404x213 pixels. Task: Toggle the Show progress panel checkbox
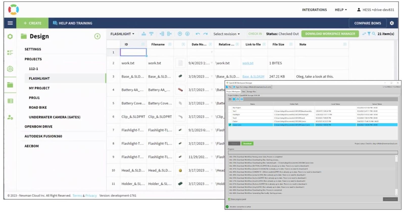229,199
